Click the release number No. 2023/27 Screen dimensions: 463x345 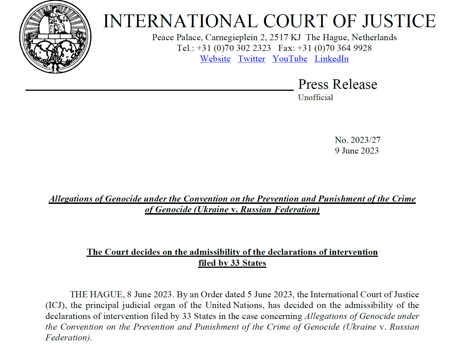(357, 140)
